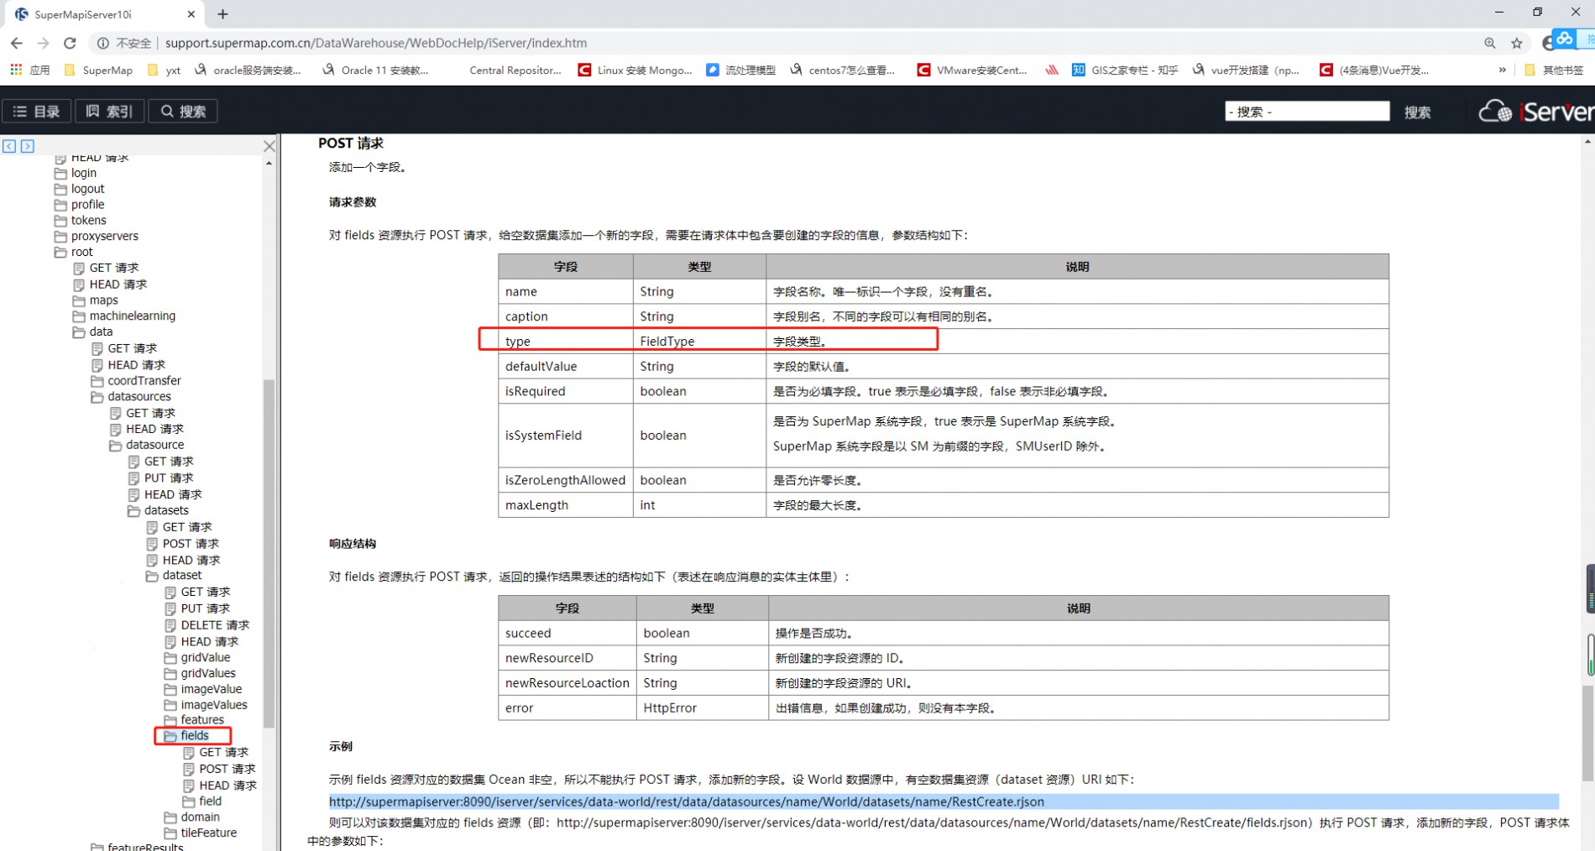Open Linux 安装 Mongo bookmark
Viewport: 1595px width, 851px height.
coord(635,70)
